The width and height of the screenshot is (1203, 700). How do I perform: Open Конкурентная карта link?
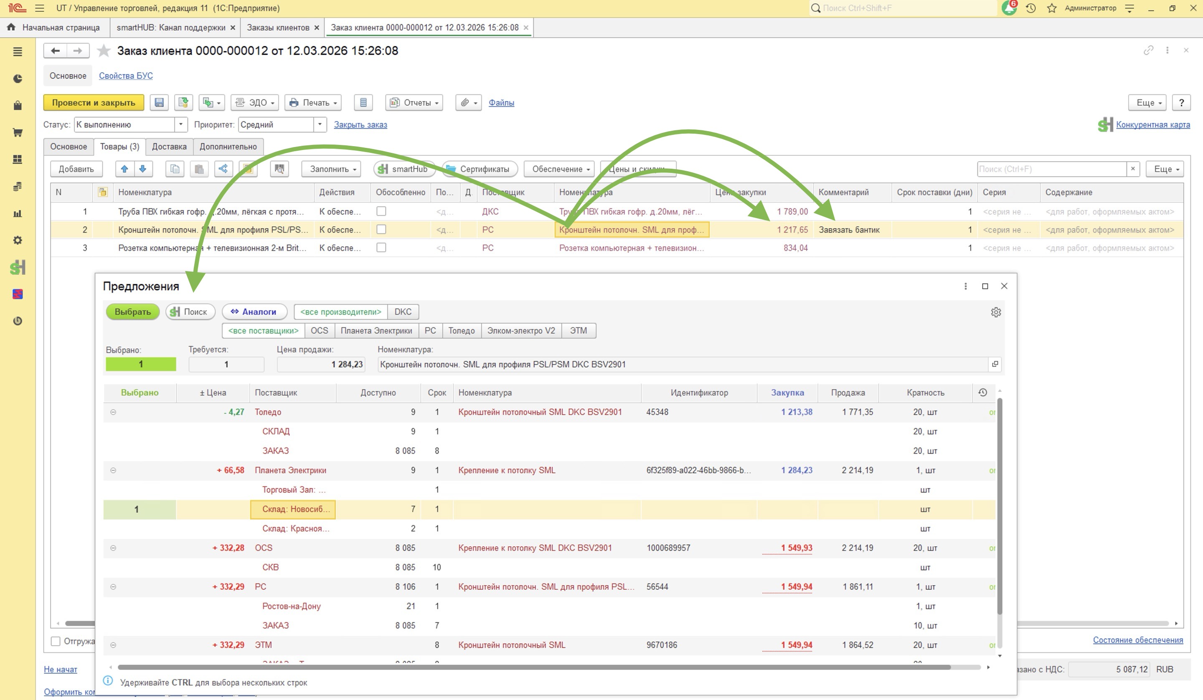pyautogui.click(x=1152, y=124)
